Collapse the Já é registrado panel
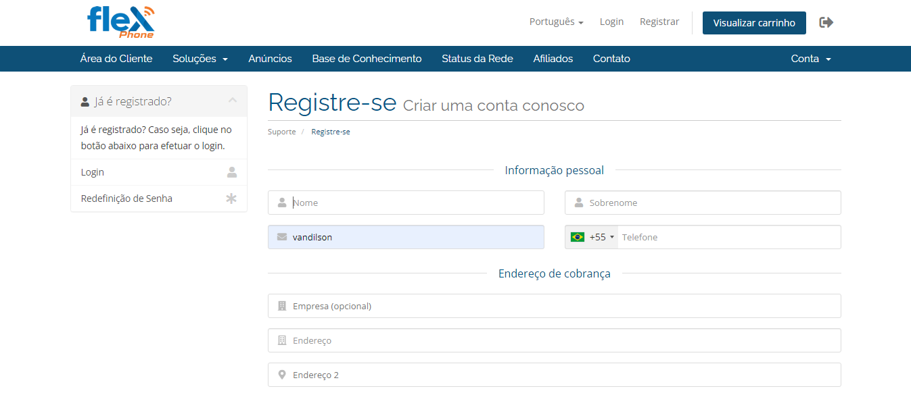Image resolution: width=911 pixels, height=395 pixels. click(x=233, y=101)
